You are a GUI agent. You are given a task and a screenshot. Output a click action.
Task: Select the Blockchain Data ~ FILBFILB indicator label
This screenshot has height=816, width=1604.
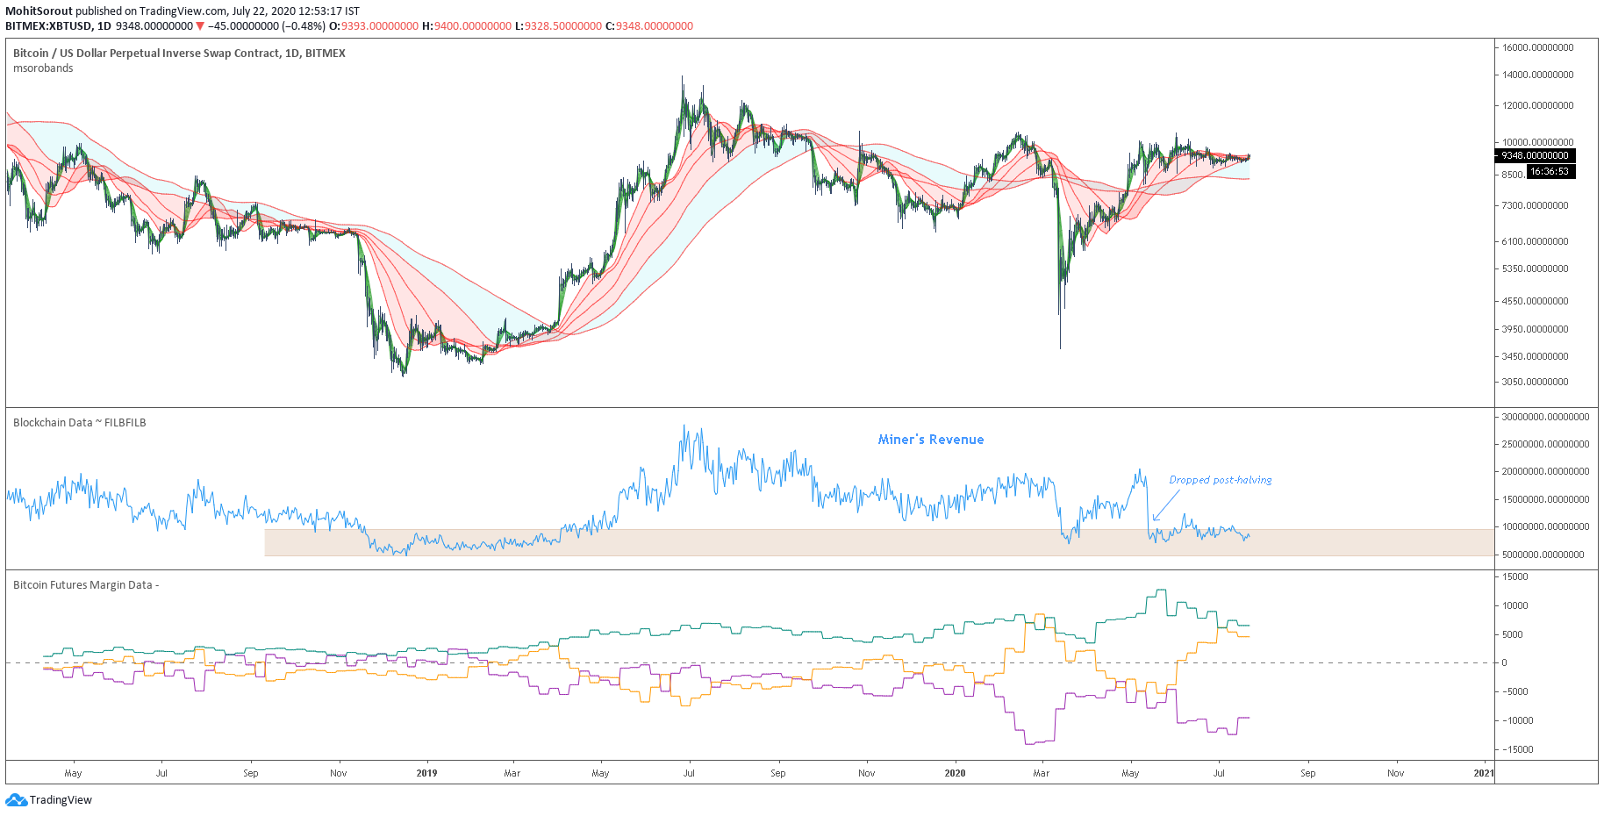79,422
